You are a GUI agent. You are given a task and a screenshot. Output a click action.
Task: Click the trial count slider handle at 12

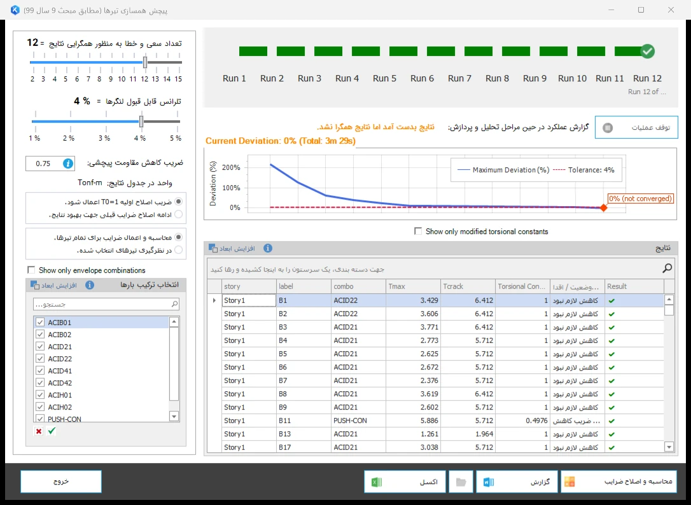145,62
